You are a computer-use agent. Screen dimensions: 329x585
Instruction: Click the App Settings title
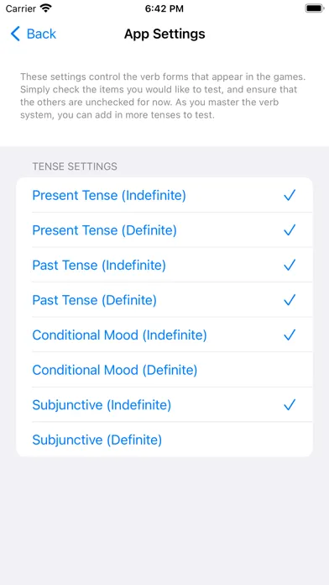tap(164, 34)
